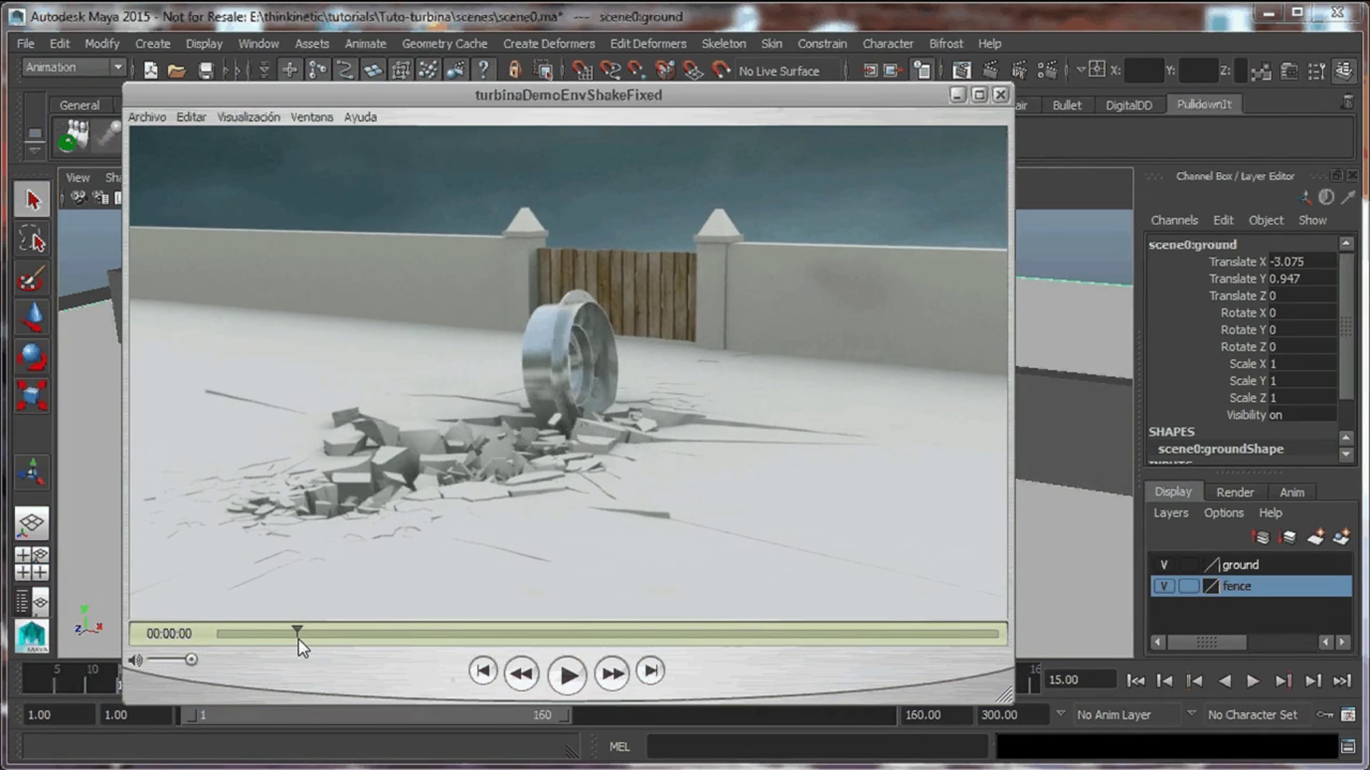1370x770 pixels.
Task: Switch to single perspective view layout
Action: coord(32,523)
